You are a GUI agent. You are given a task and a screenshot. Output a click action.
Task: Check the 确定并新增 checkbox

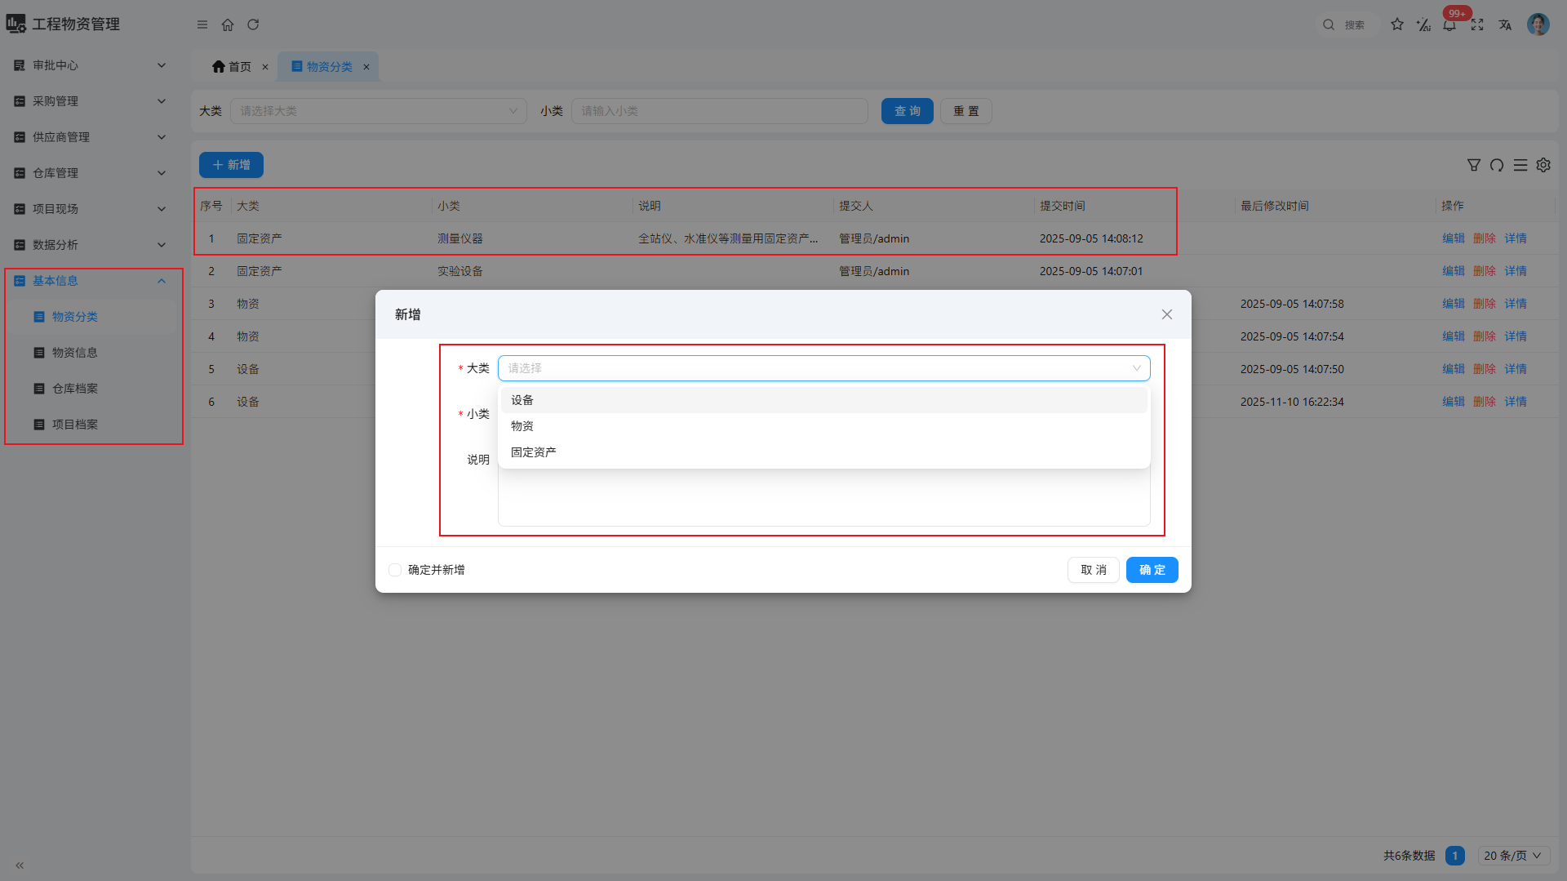395,570
